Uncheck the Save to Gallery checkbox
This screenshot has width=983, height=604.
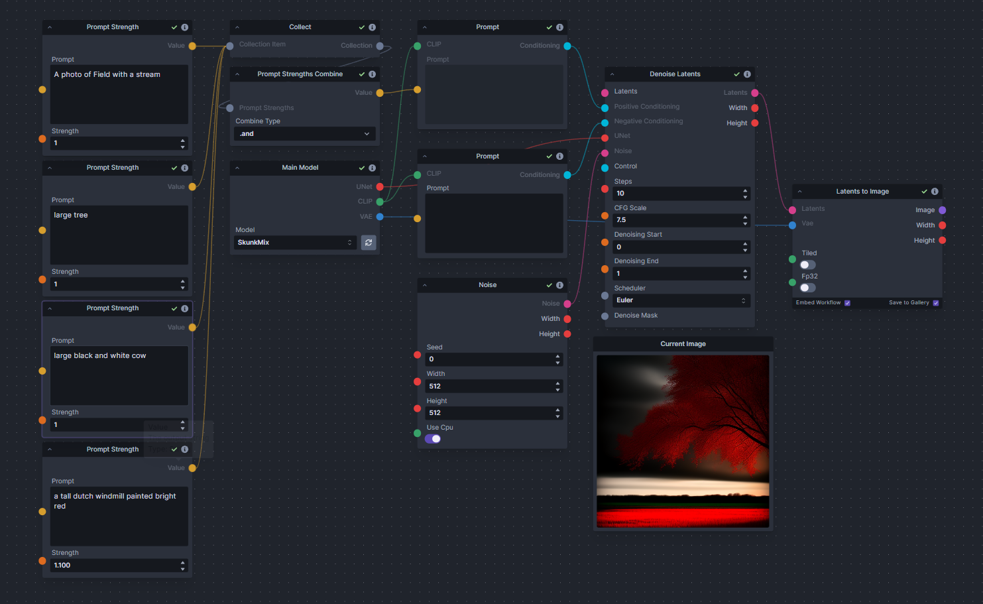[x=936, y=302]
